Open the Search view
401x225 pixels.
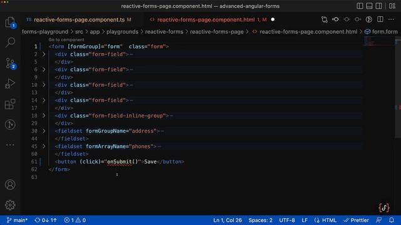point(10,42)
